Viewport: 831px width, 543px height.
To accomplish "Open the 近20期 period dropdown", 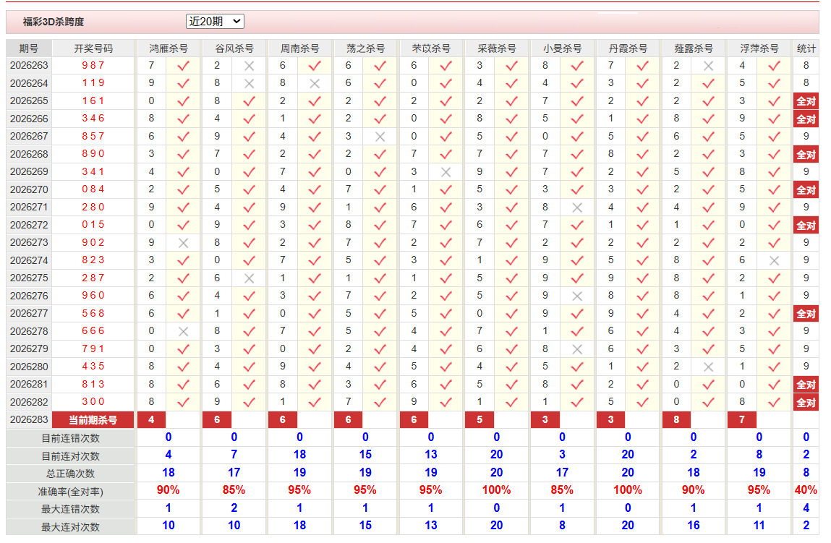I will pos(215,21).
